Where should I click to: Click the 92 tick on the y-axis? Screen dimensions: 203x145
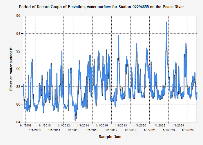18,51
